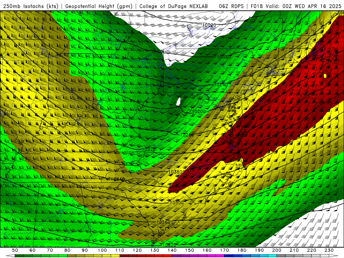Pick the 220 color scale value
344x258 pixels.
(x=311, y=250)
